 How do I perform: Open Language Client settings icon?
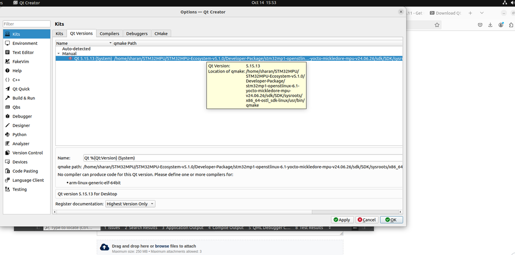click(x=8, y=180)
